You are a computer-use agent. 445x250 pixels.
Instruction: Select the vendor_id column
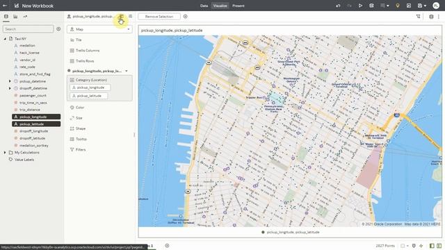pos(27,60)
